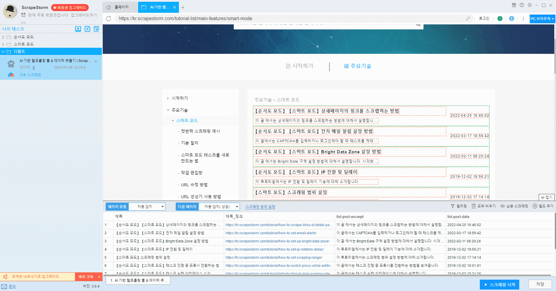Click the robot icon of the AI task
Viewport: 556px width, 291px height.
pos(12,64)
